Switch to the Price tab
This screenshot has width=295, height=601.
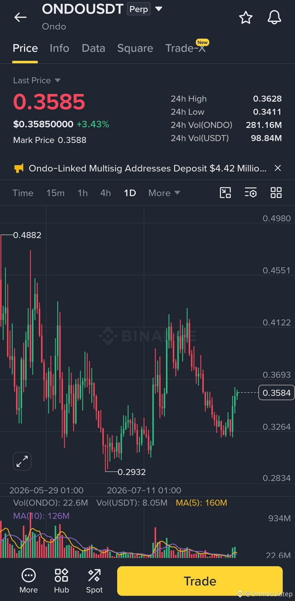coord(25,48)
